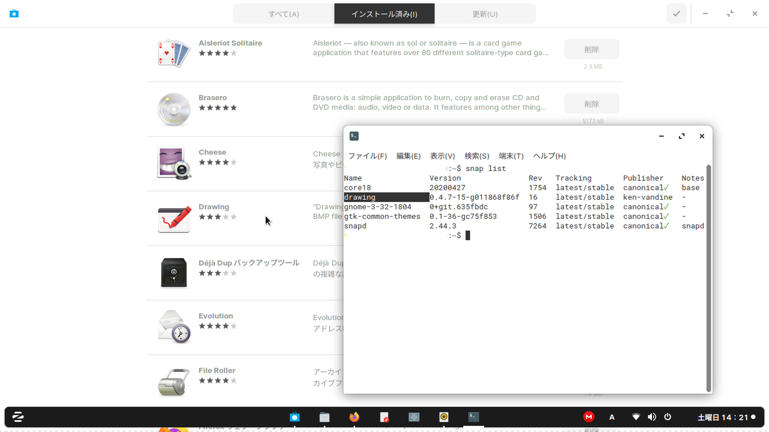Viewport: 769px width, 432px height.
Task: Click the Déjà Dup safe icon
Action: tap(174, 272)
